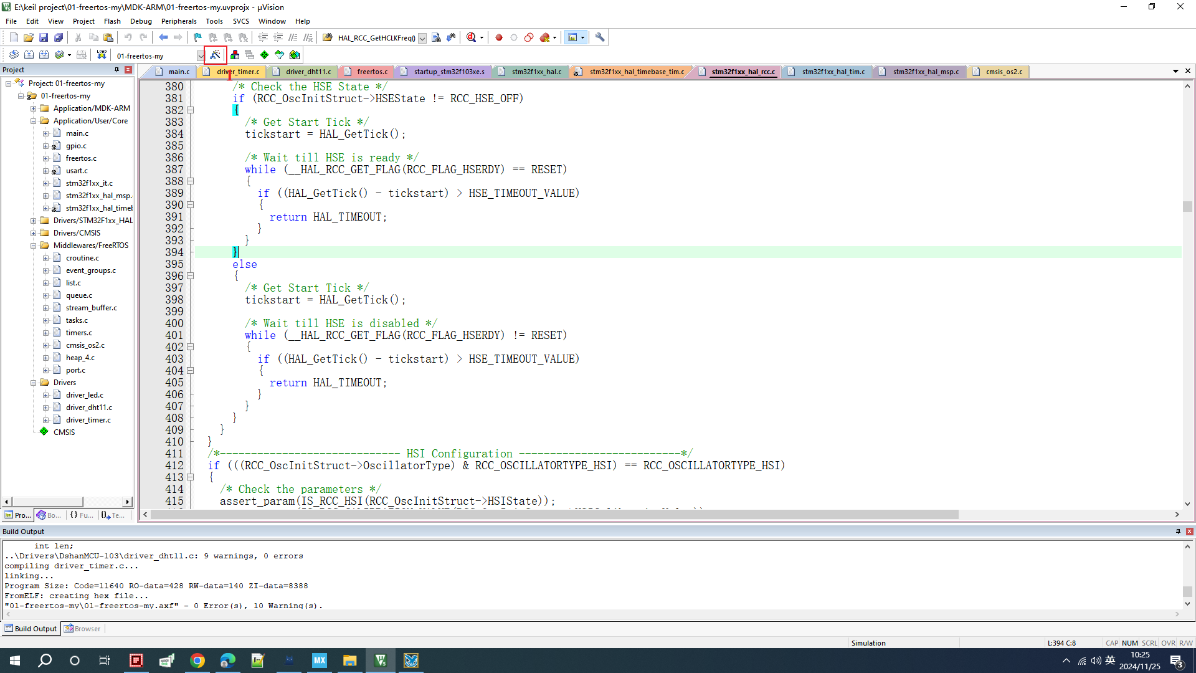
Task: Open Manage Run-Time Environment green diamond
Action: pyautogui.click(x=264, y=55)
